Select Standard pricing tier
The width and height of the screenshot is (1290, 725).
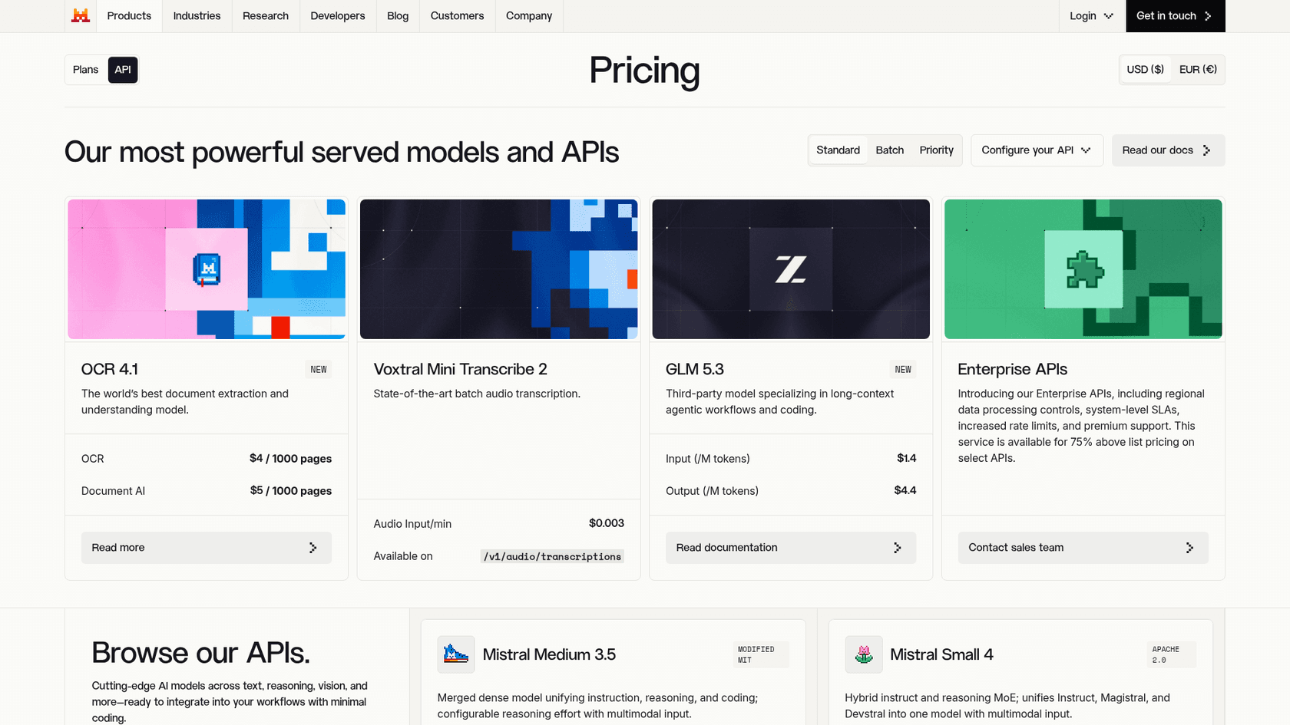click(x=838, y=150)
